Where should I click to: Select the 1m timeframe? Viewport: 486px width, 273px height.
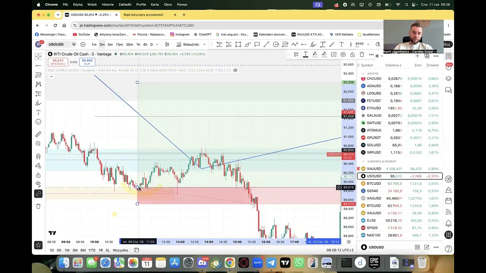[94, 44]
